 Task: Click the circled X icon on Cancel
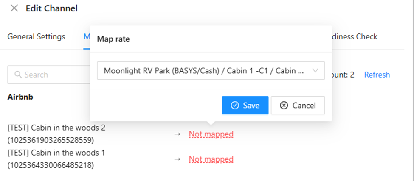point(284,106)
